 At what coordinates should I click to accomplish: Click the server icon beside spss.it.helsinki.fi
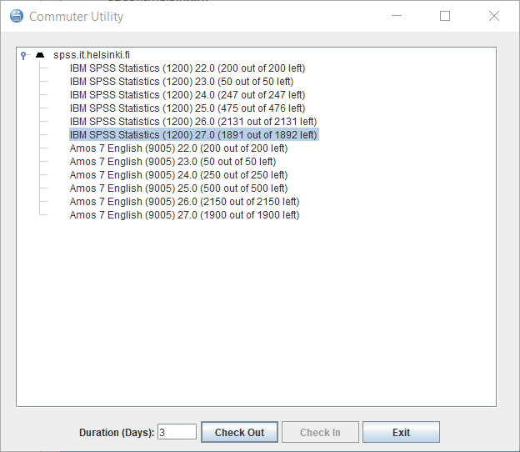pos(40,55)
